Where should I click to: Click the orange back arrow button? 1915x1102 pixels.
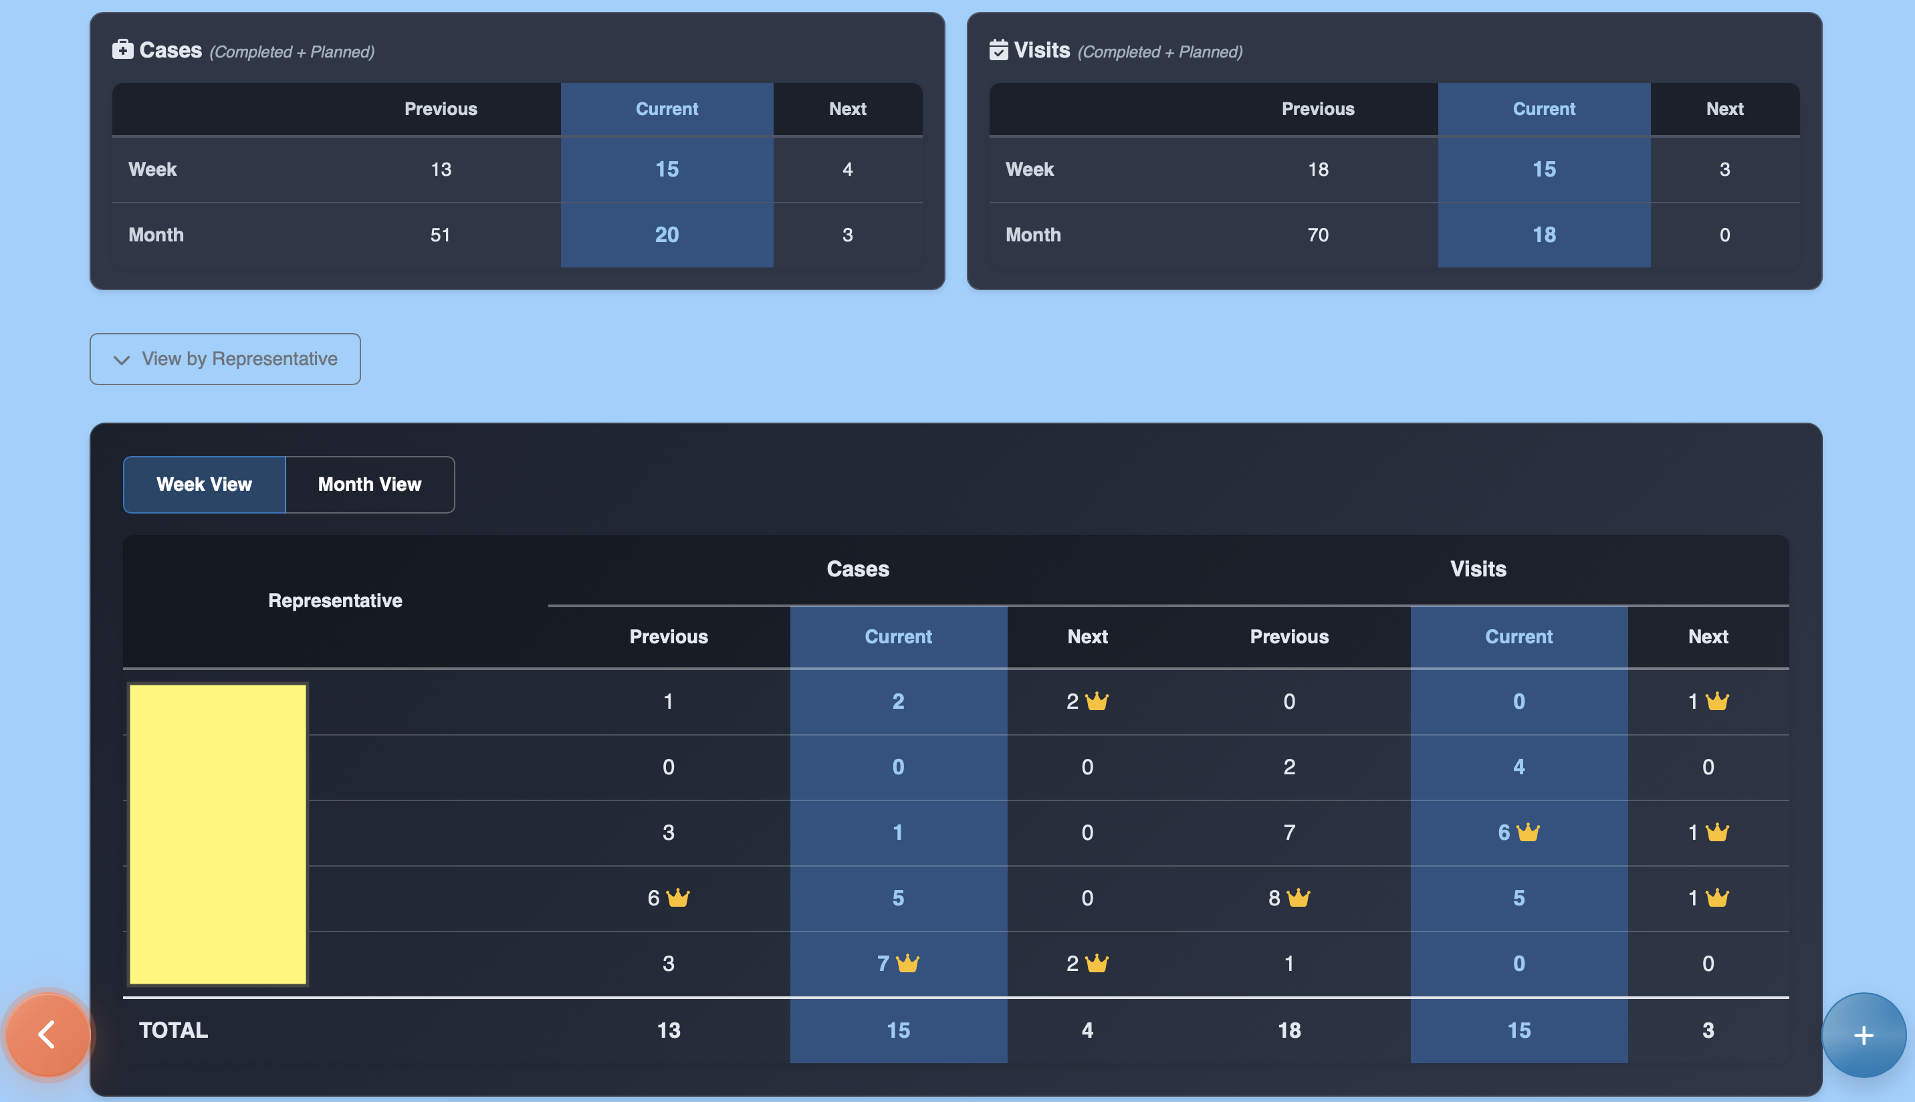[x=47, y=1034]
